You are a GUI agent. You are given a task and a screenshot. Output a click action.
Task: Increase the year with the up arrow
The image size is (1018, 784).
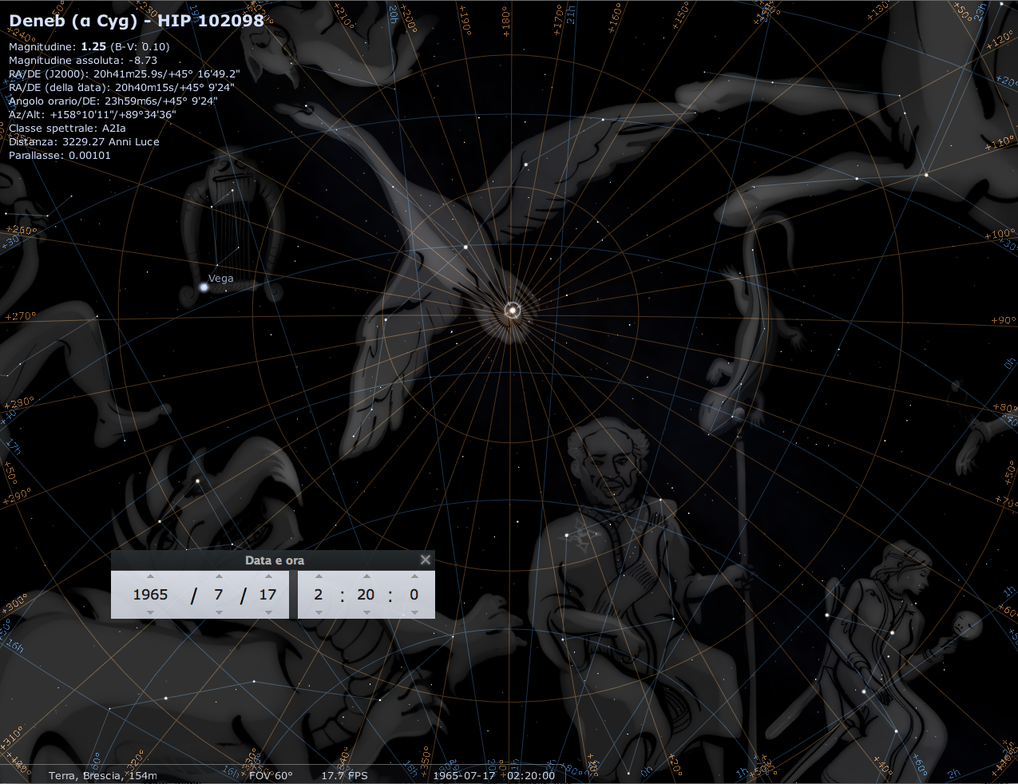point(150,576)
